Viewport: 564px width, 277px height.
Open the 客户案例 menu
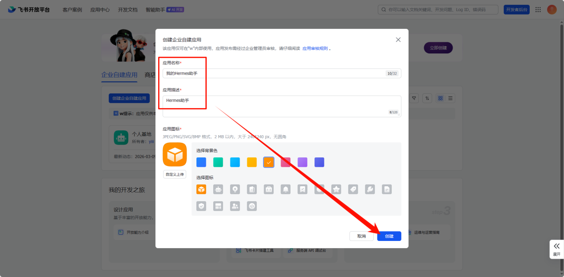[x=72, y=9]
